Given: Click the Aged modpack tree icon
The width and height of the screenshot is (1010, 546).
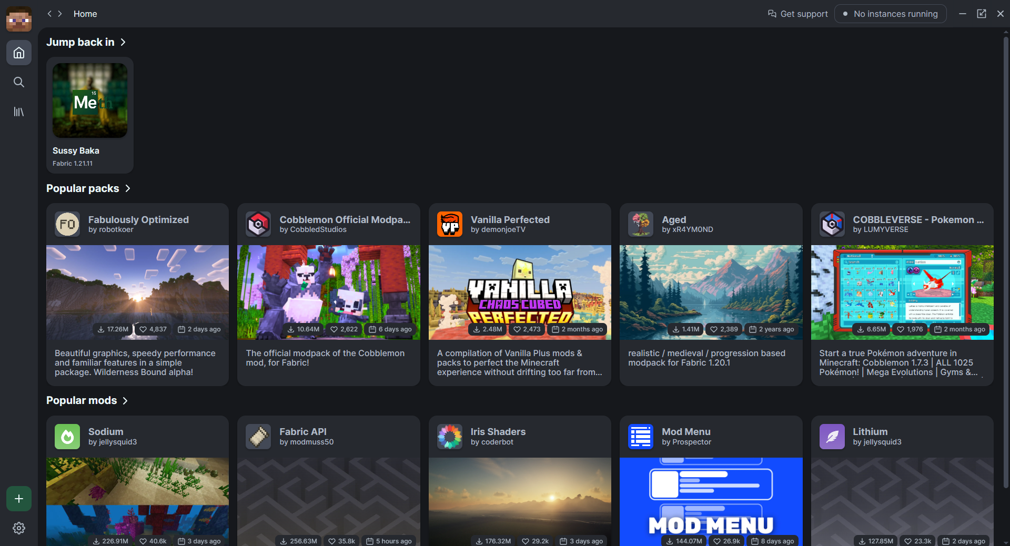Looking at the screenshot, I should tap(641, 224).
